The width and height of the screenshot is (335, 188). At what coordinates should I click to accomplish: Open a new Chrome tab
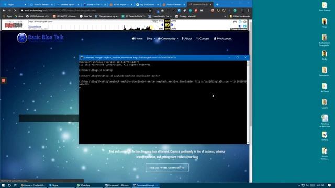[217, 4]
